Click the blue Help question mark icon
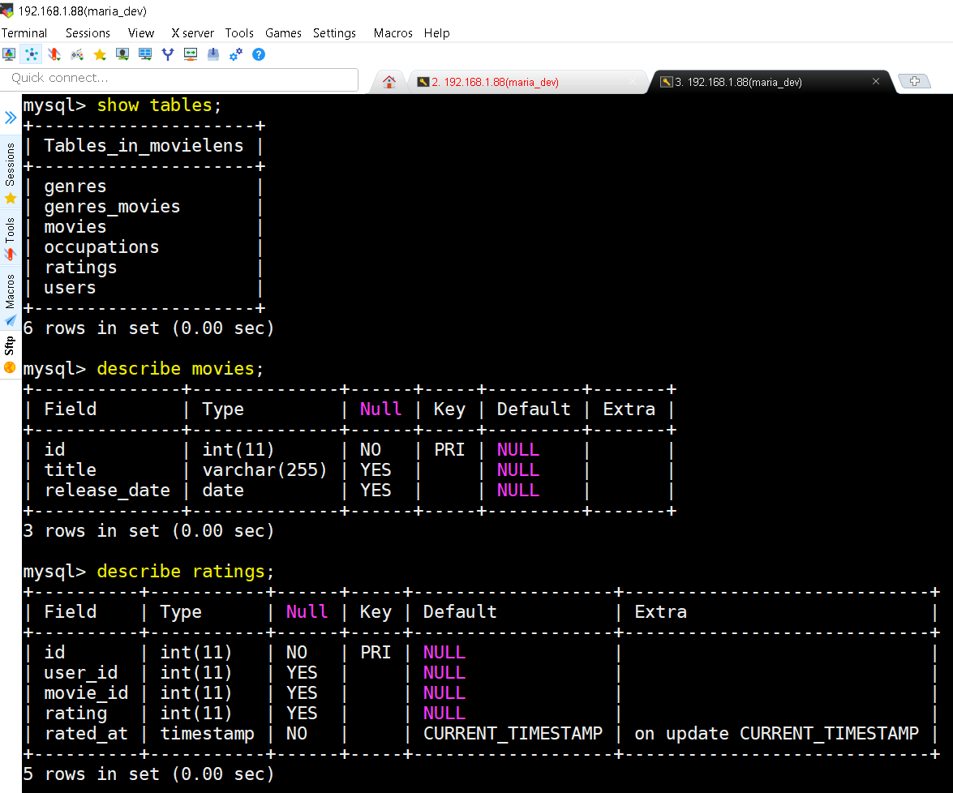 258,54
